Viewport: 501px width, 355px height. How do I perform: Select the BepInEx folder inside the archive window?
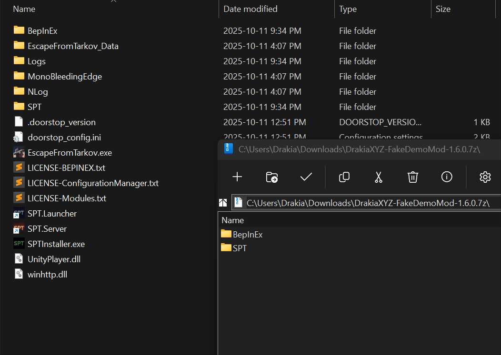point(242,234)
